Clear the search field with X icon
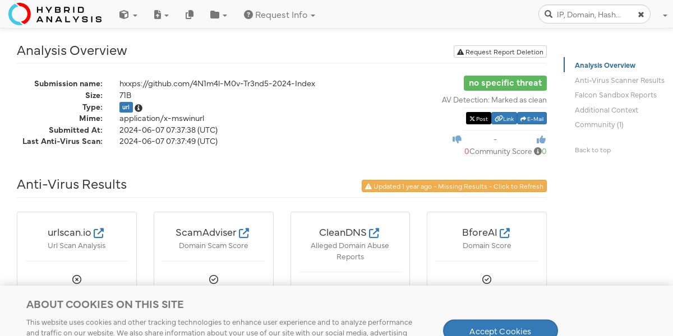Screen dimensions: 673x336 pyautogui.click(x=641, y=15)
